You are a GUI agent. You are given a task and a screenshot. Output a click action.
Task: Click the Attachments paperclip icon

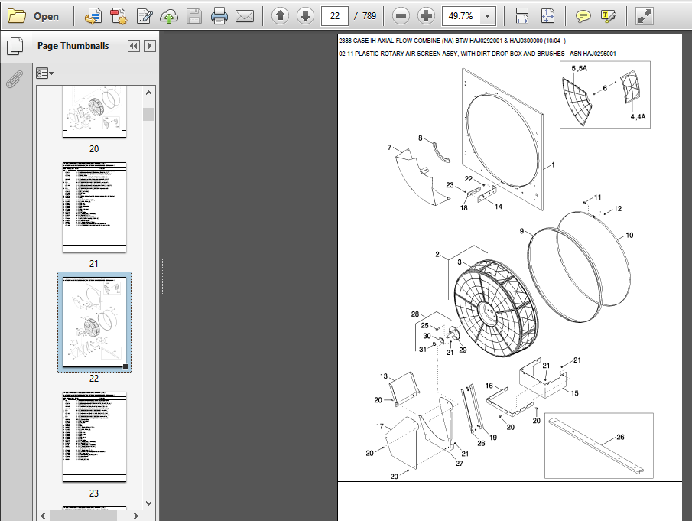tap(15, 80)
